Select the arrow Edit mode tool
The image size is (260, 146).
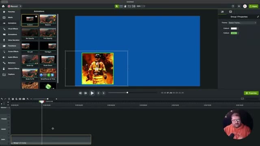coord(117,6)
